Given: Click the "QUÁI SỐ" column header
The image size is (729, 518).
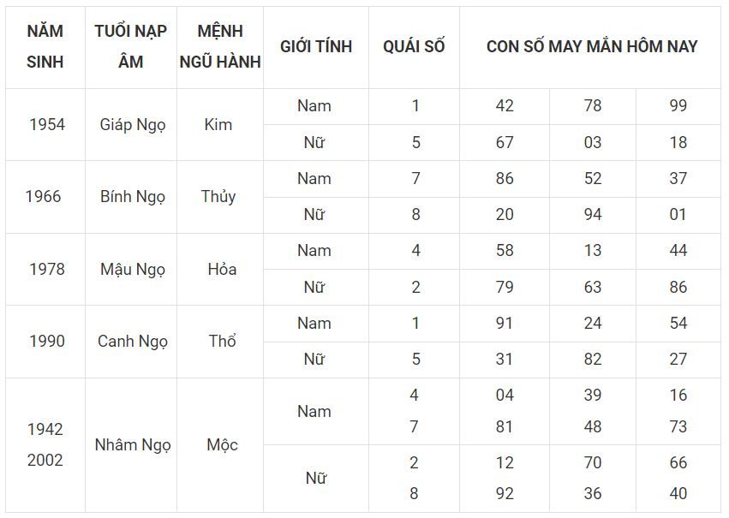Looking at the screenshot, I should tap(414, 46).
